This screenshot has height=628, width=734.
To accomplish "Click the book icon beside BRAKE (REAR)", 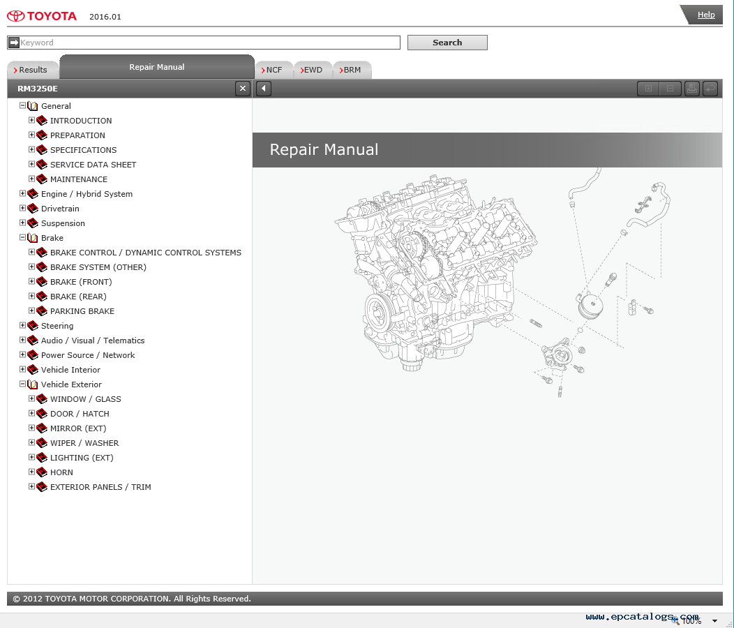I will tap(42, 297).
